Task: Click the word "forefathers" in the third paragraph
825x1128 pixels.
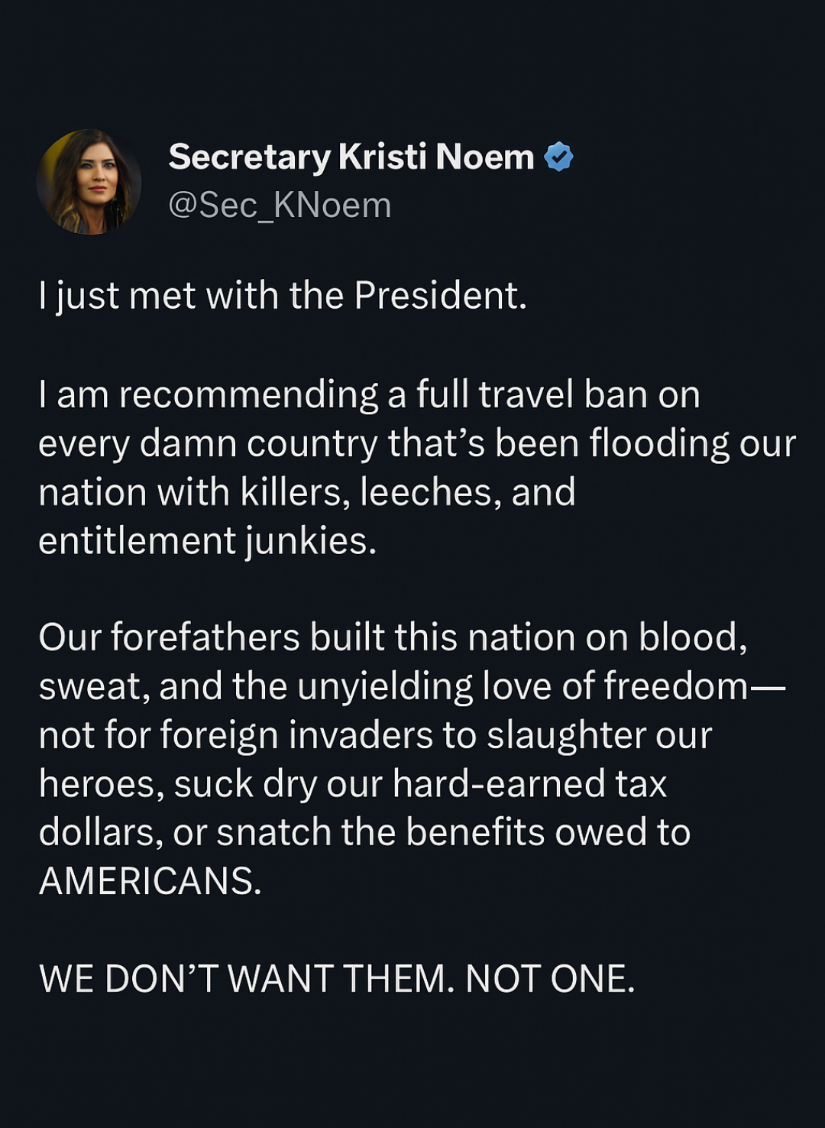Action: click(205, 637)
